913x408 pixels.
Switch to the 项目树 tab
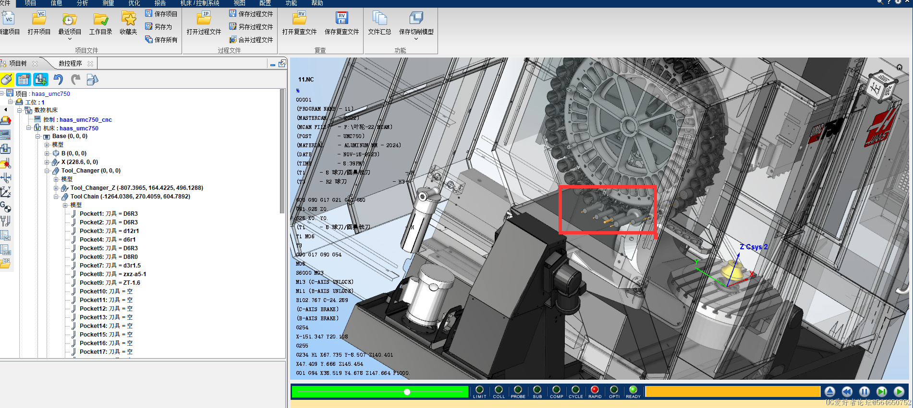(18, 63)
